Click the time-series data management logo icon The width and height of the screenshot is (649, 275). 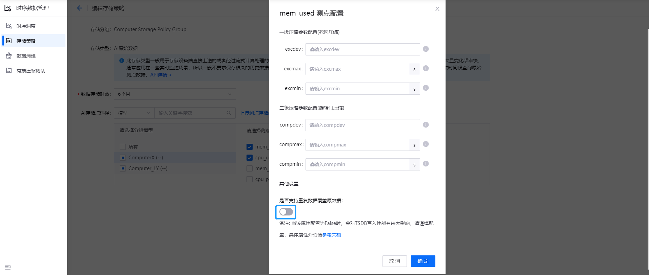[8, 8]
